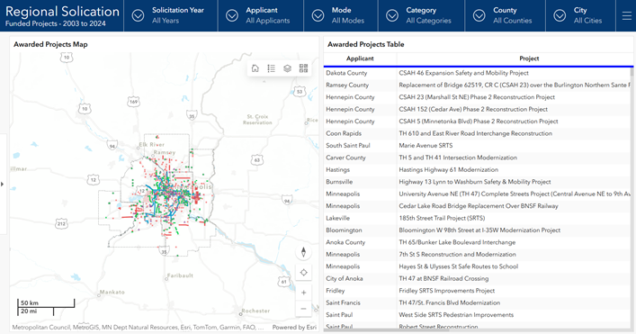The height and width of the screenshot is (334, 636).
Task: Select the Hastings applicant cell
Action: click(x=360, y=170)
